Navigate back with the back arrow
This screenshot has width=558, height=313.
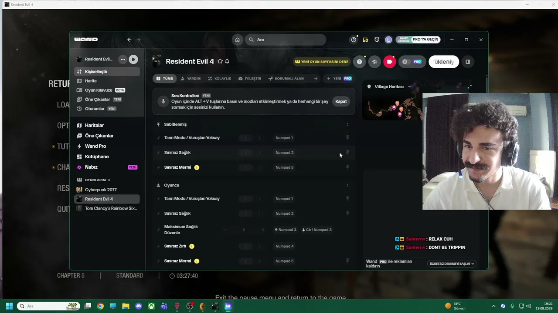click(x=129, y=40)
